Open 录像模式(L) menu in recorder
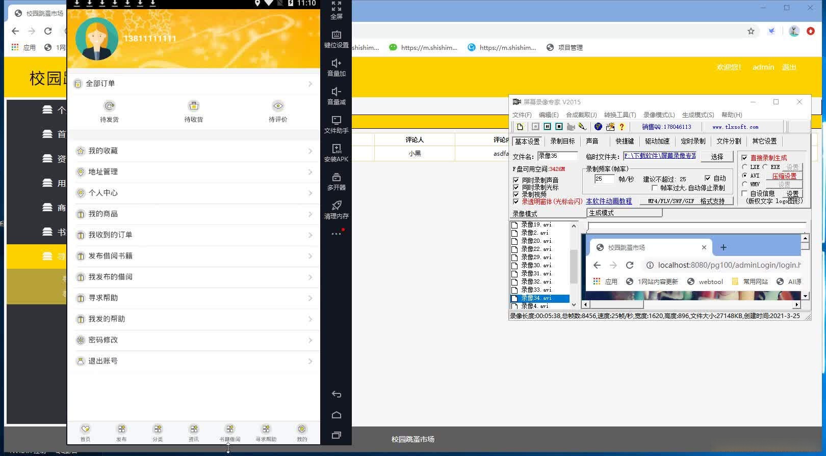Viewport: 826px width, 456px height. point(659,115)
